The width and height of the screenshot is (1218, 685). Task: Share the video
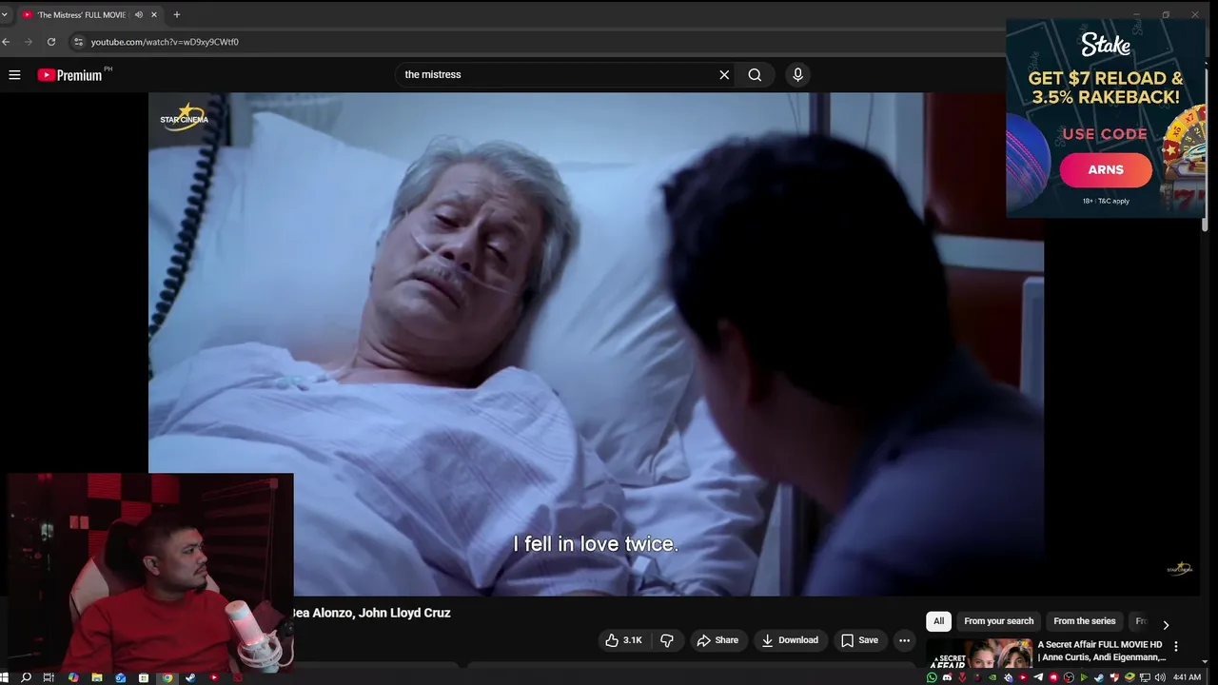click(717, 640)
